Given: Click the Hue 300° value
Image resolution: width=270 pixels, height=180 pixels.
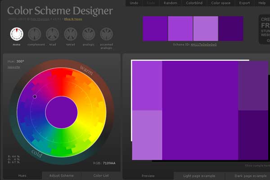Looking at the screenshot, I should [x=20, y=61].
